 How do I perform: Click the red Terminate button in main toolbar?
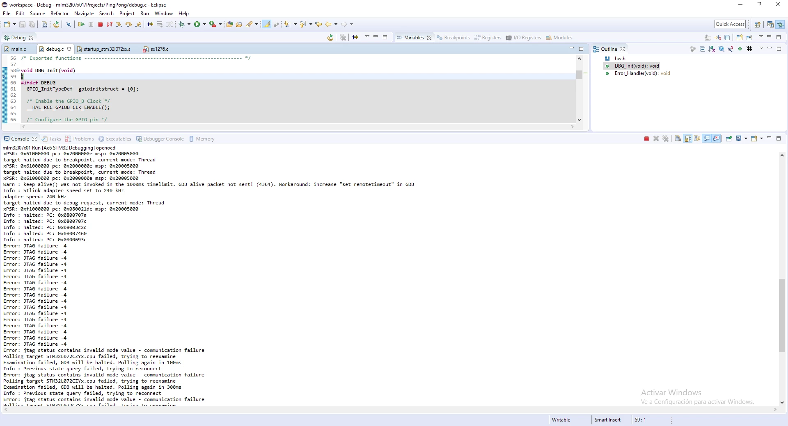point(100,25)
